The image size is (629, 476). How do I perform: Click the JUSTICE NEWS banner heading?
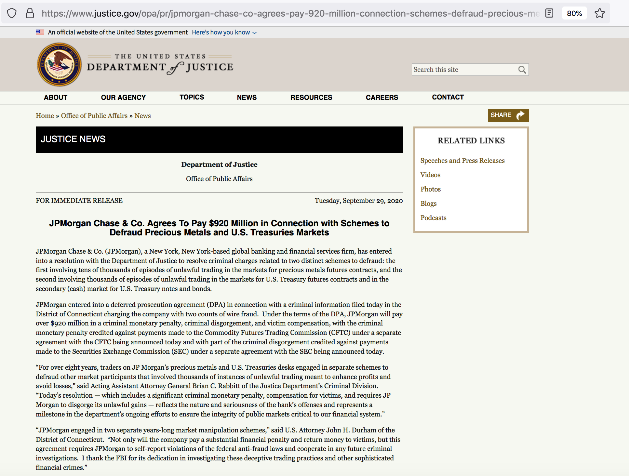(73, 139)
